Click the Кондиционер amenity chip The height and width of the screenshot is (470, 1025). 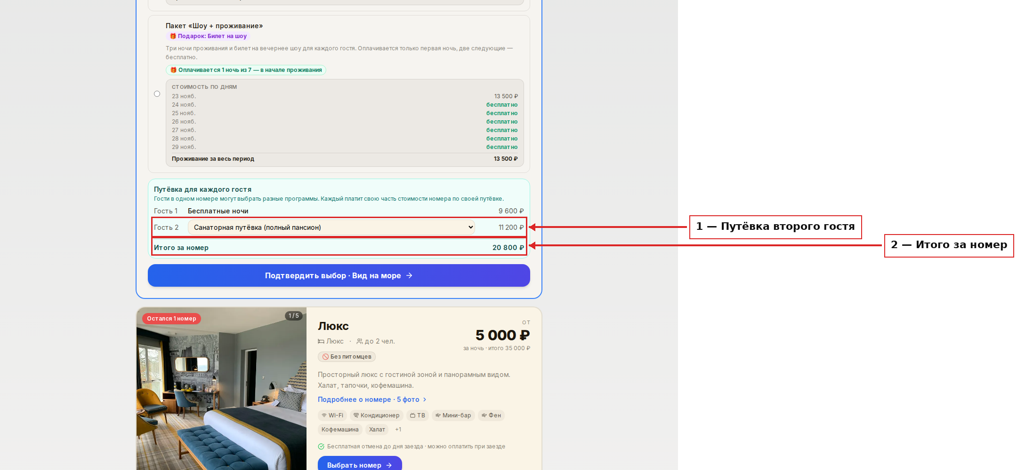[x=376, y=415]
